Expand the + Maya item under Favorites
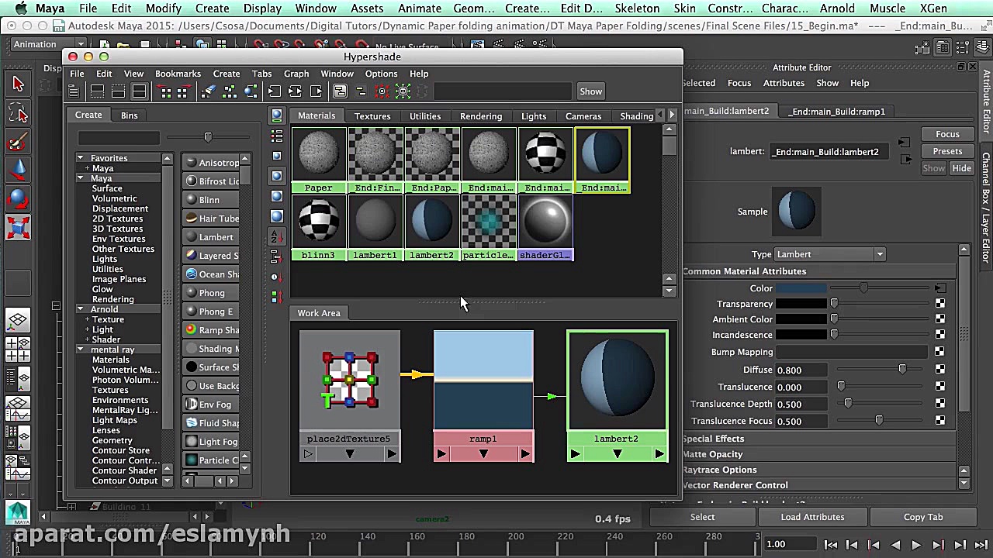 click(87, 168)
